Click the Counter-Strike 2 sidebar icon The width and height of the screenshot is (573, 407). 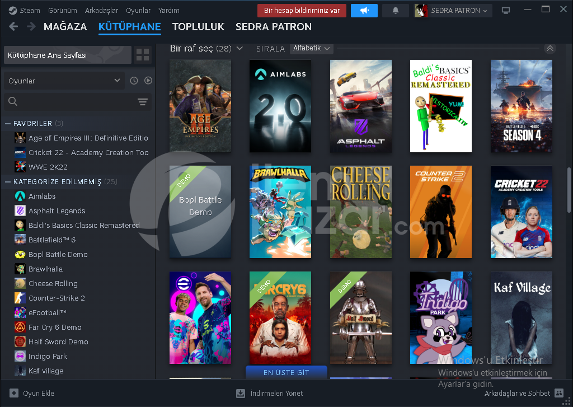click(x=20, y=298)
